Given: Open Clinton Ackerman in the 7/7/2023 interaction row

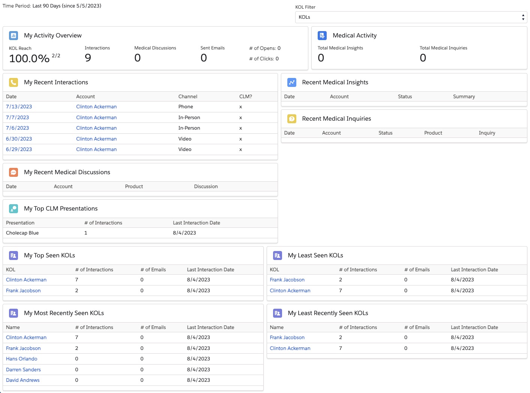Looking at the screenshot, I should [96, 118].
